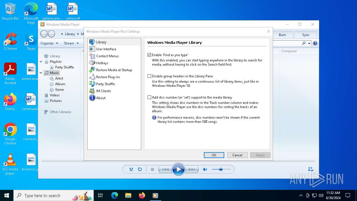Switch to the Sync tab

click(306, 35)
